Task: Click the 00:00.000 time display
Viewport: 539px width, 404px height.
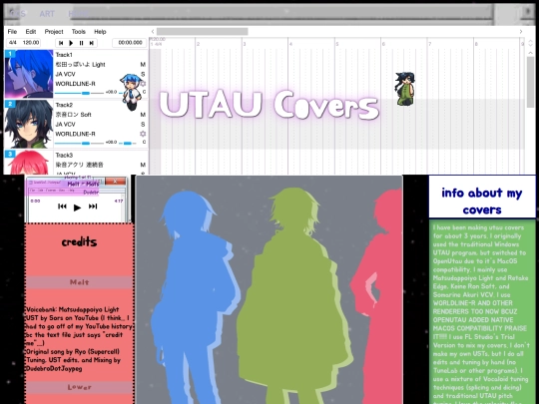Action: (x=130, y=43)
